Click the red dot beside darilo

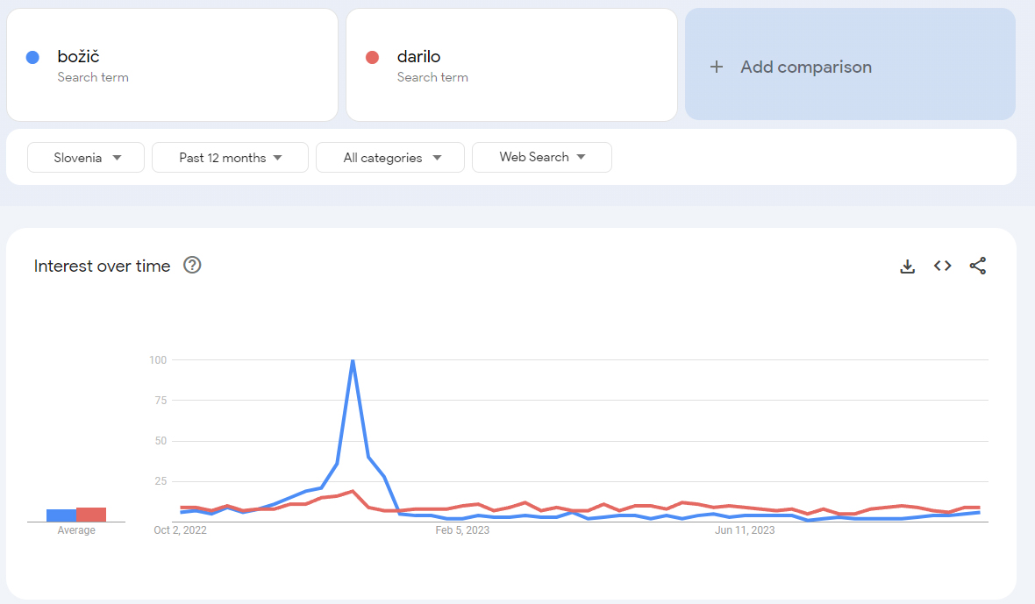click(x=372, y=57)
